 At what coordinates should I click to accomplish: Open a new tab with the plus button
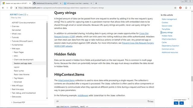[96, 3]
